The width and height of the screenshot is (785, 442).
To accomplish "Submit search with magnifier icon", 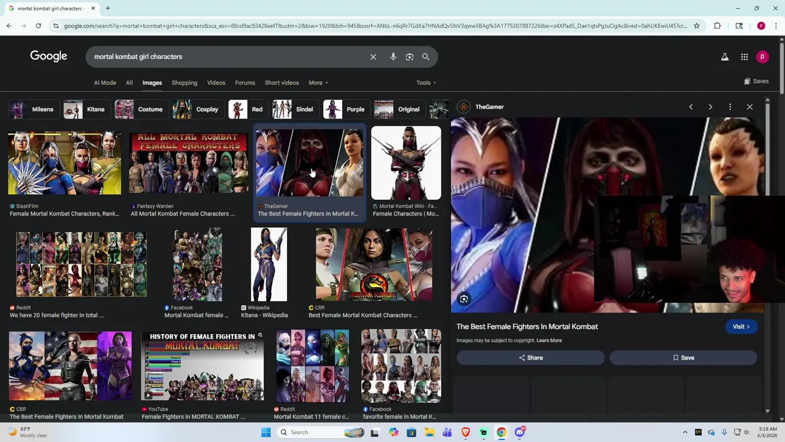I will [x=426, y=56].
